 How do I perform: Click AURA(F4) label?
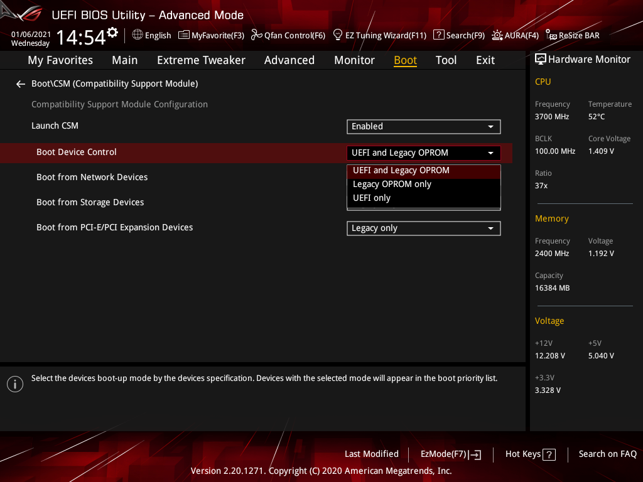522,36
